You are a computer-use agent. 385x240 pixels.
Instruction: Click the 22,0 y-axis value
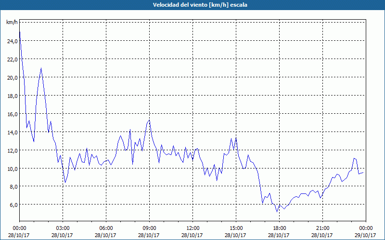click(x=13, y=60)
